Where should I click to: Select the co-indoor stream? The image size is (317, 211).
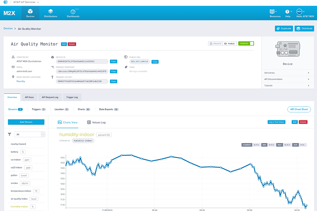[x=26, y=160]
